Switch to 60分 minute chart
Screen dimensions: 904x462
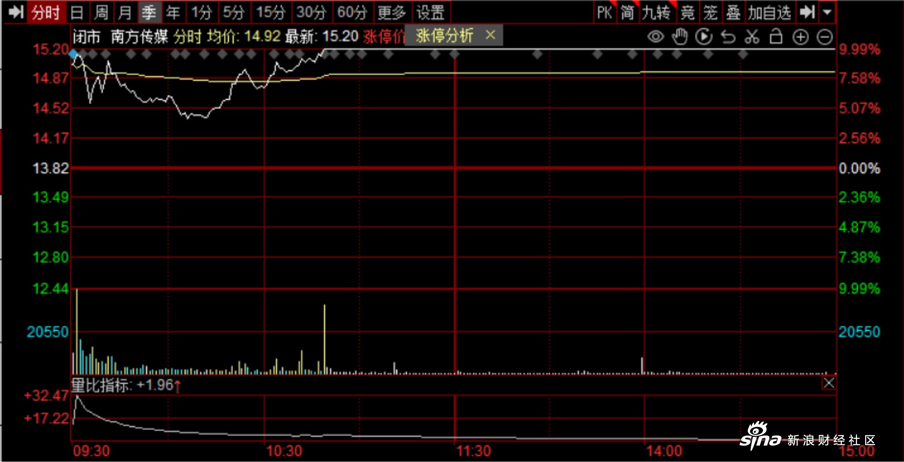[x=352, y=12]
